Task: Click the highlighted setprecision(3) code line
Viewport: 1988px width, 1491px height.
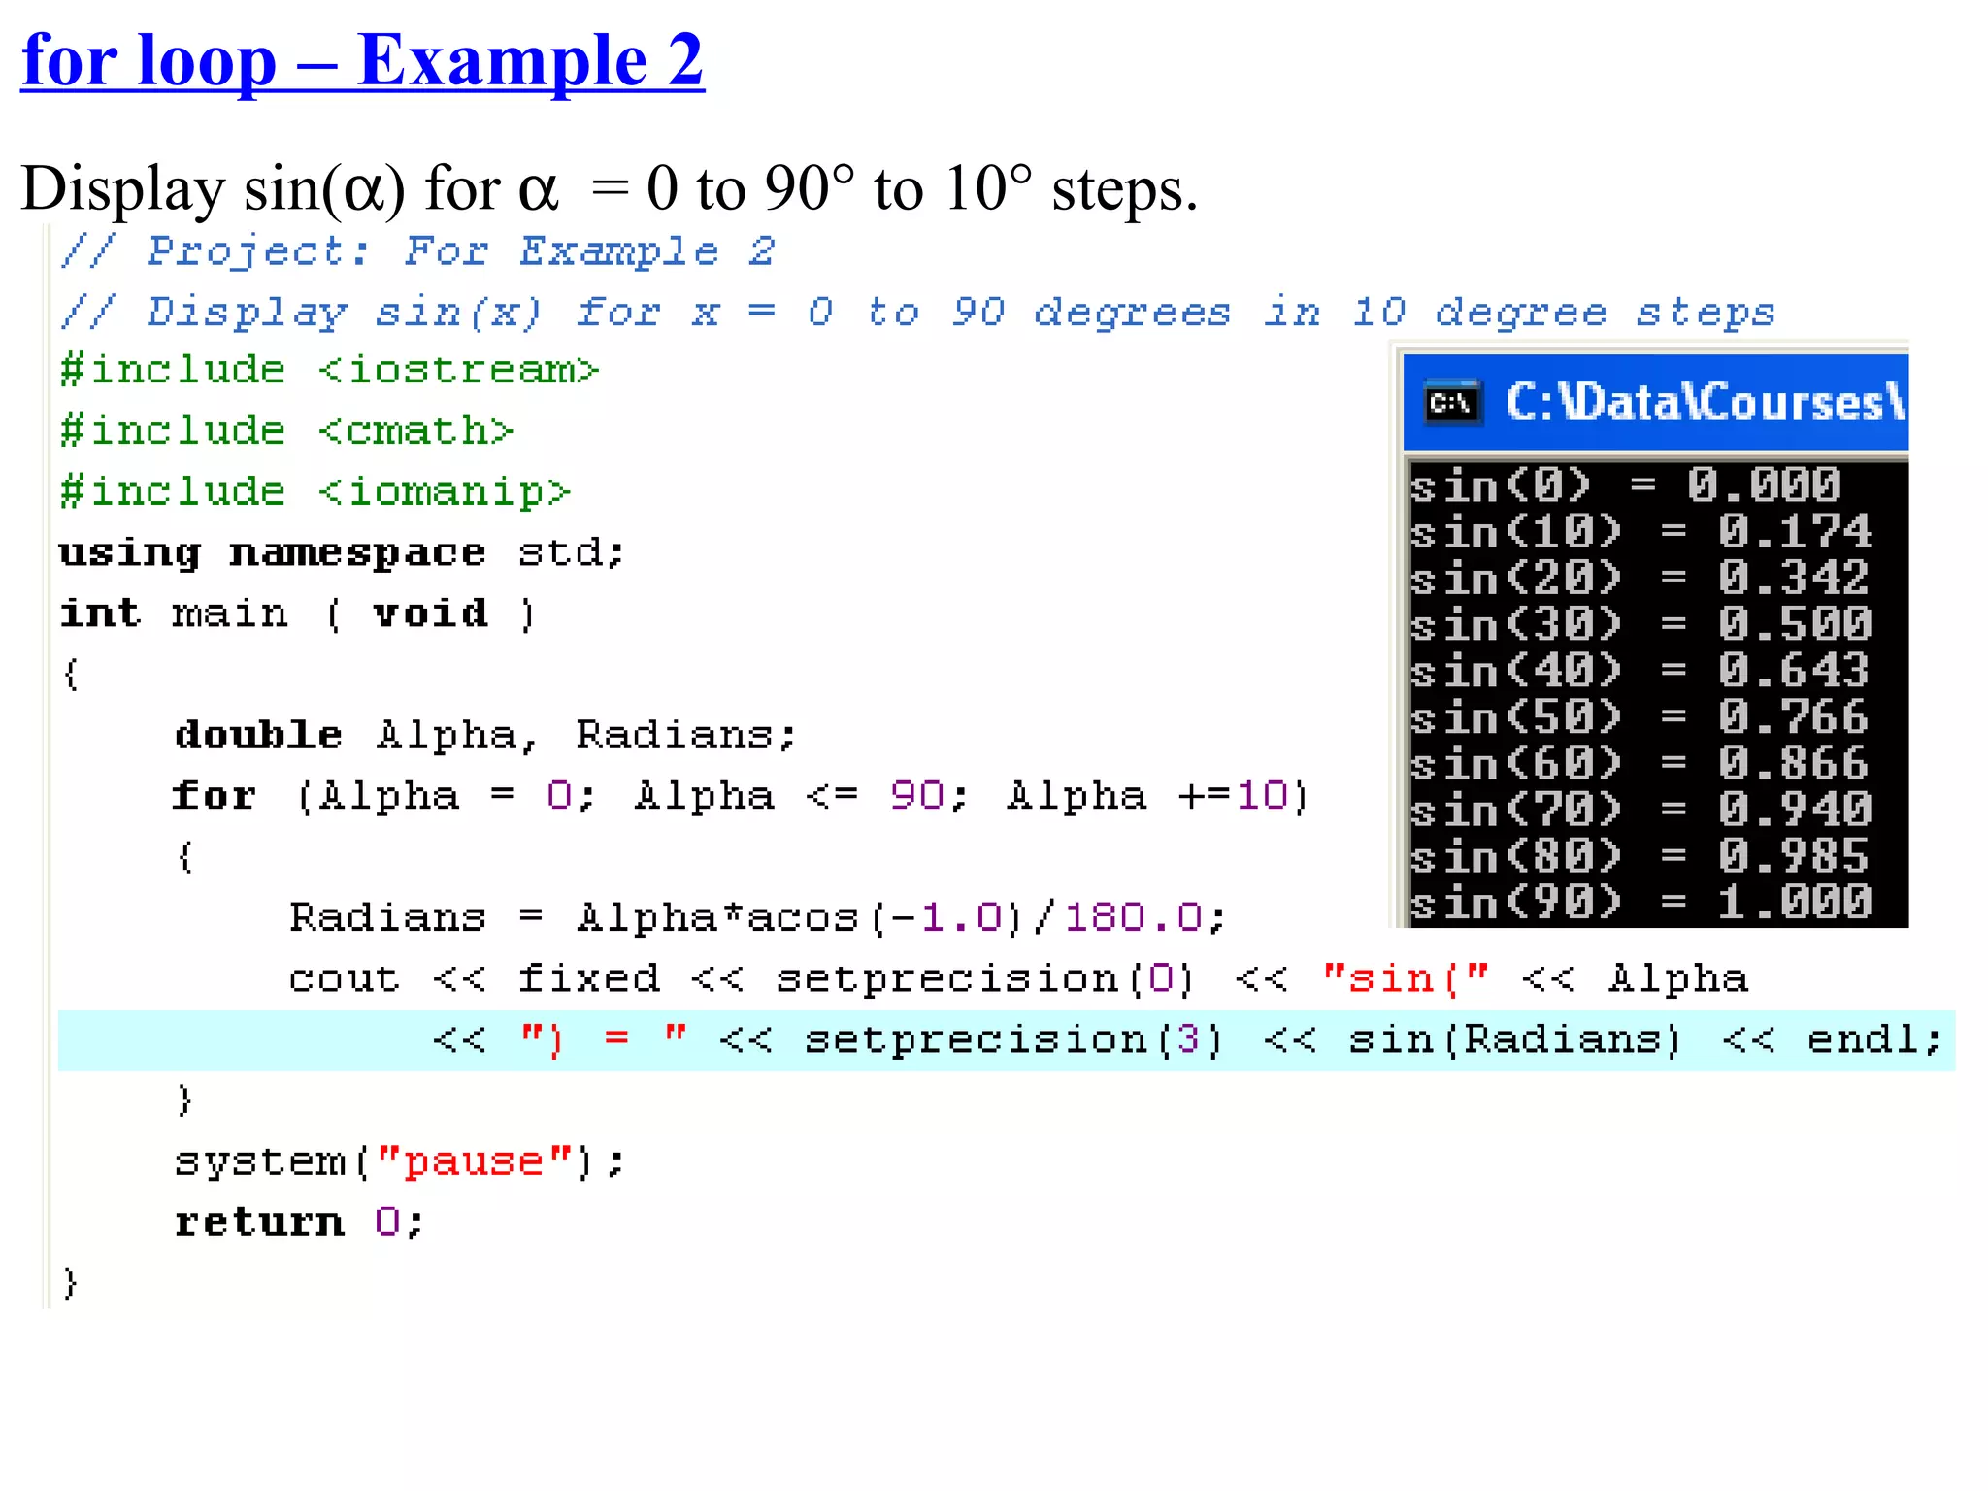Action: point(1007,1040)
